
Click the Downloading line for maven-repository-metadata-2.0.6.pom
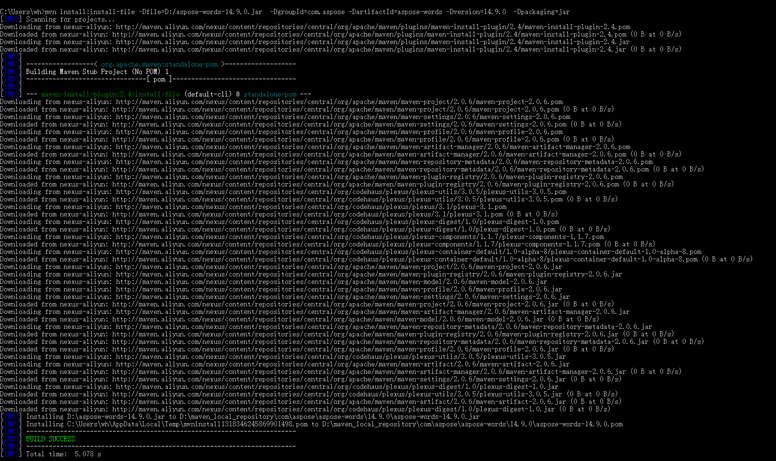click(326, 162)
